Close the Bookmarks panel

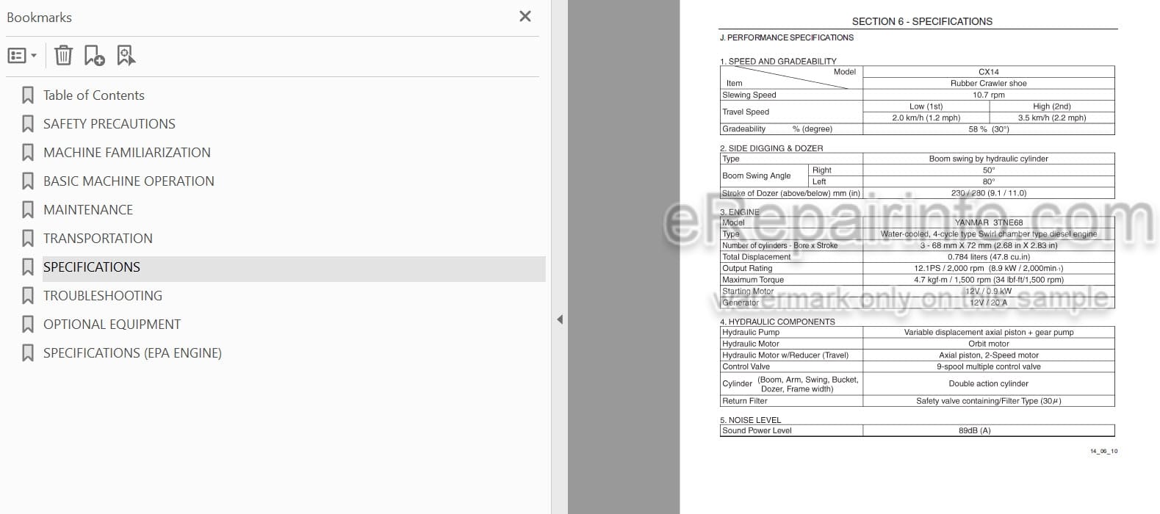click(525, 16)
